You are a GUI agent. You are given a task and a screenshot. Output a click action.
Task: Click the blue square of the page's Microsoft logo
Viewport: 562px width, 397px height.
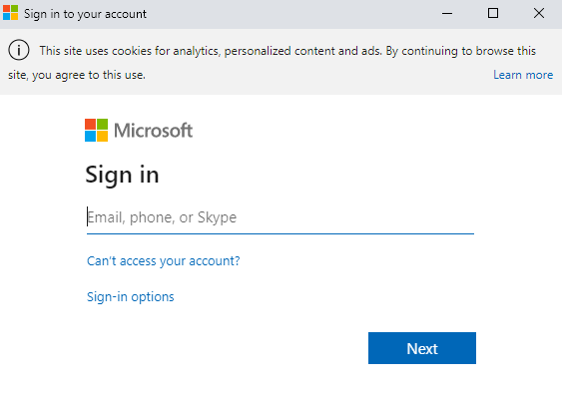point(90,136)
